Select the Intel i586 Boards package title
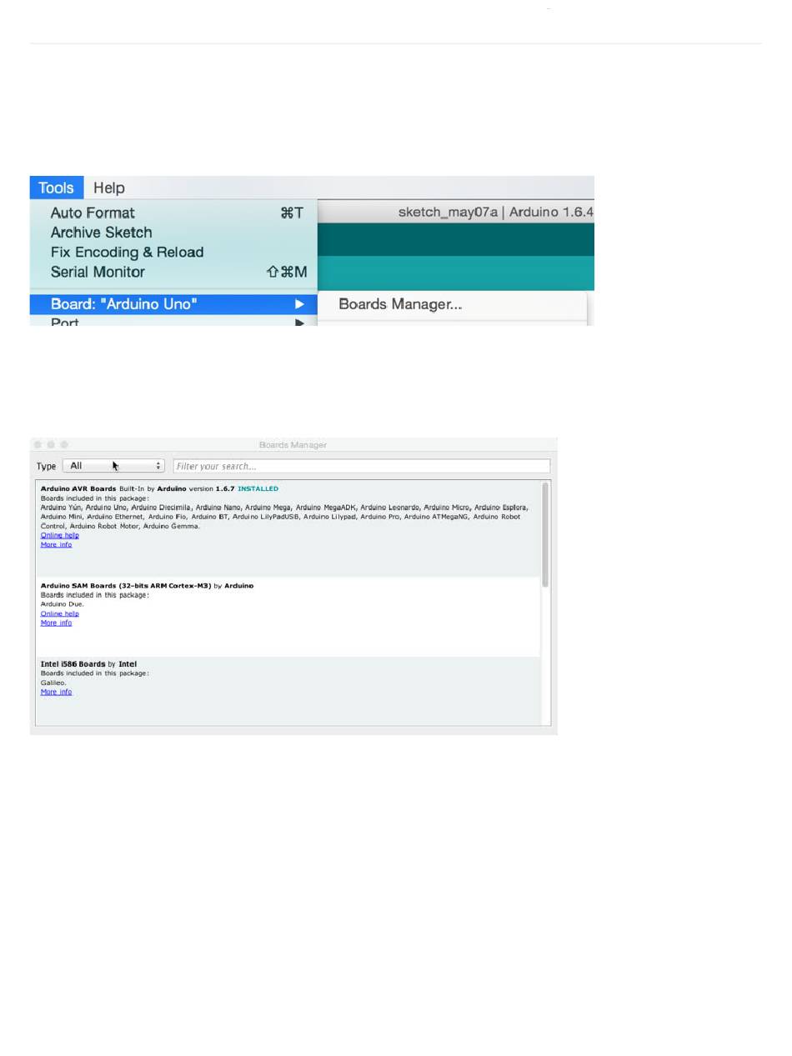792x1056 pixels. pos(73,664)
